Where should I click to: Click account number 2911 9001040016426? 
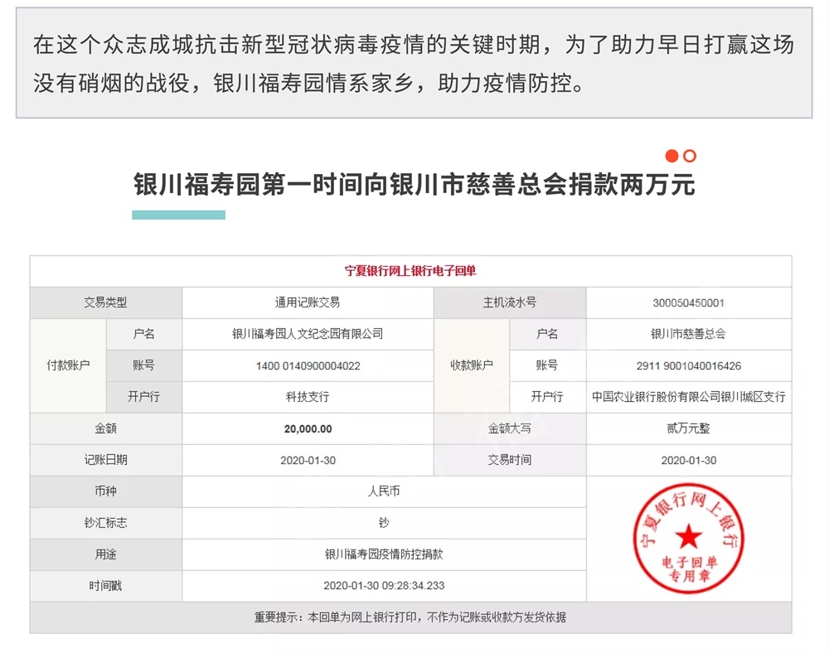pyautogui.click(x=688, y=365)
